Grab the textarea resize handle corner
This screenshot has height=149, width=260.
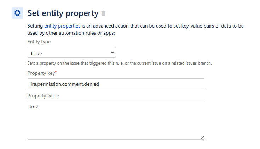[202, 138]
